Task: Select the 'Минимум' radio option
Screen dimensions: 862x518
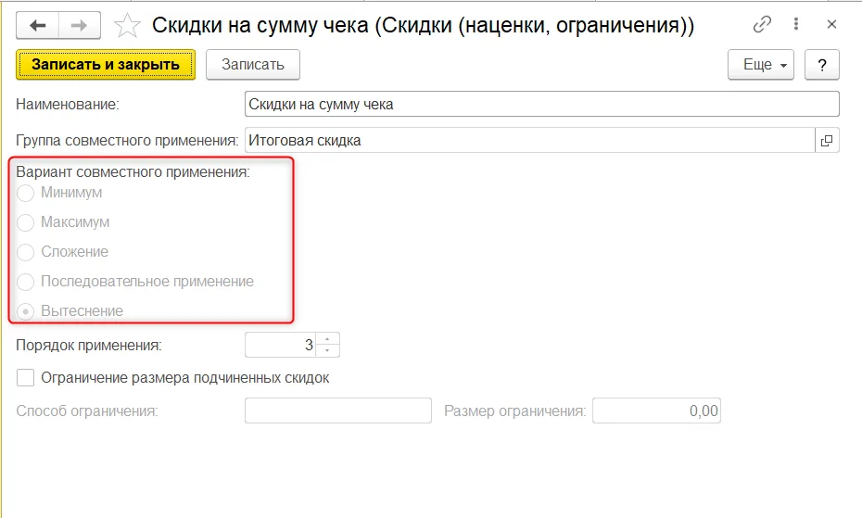Action: pyautogui.click(x=25, y=193)
